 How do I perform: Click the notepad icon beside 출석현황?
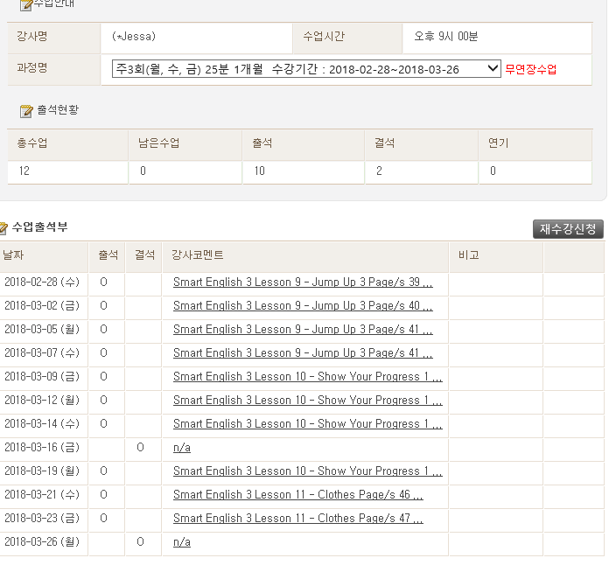(26, 111)
